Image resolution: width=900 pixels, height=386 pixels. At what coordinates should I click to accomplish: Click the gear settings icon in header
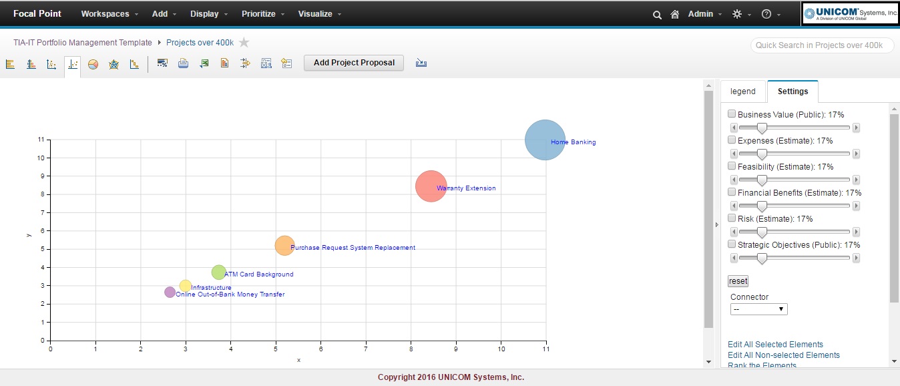pos(737,14)
